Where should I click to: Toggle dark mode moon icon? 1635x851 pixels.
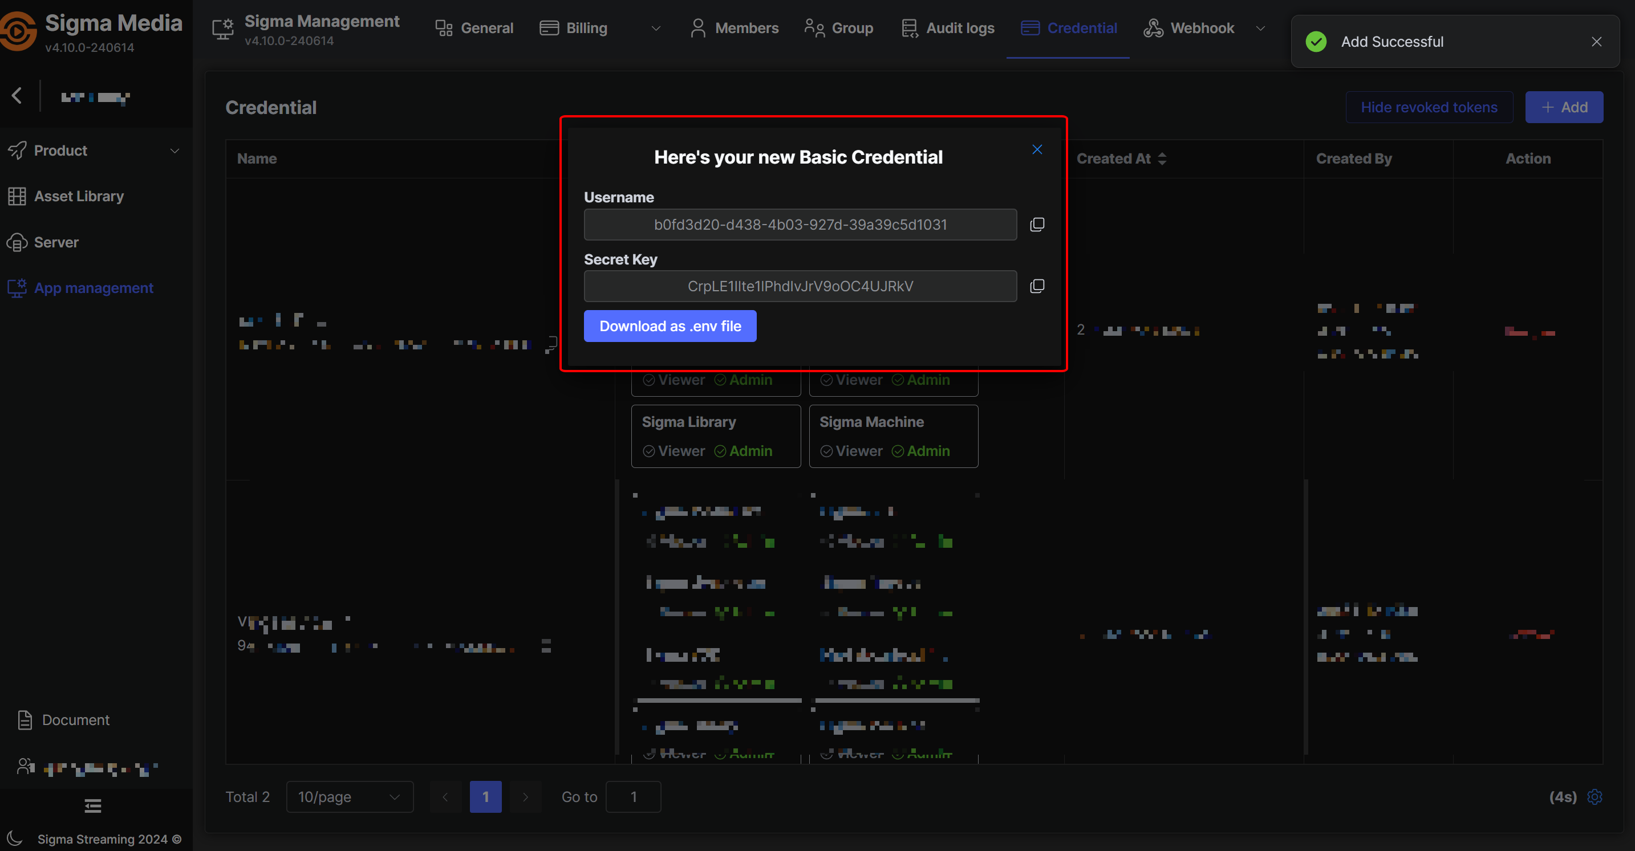point(15,838)
